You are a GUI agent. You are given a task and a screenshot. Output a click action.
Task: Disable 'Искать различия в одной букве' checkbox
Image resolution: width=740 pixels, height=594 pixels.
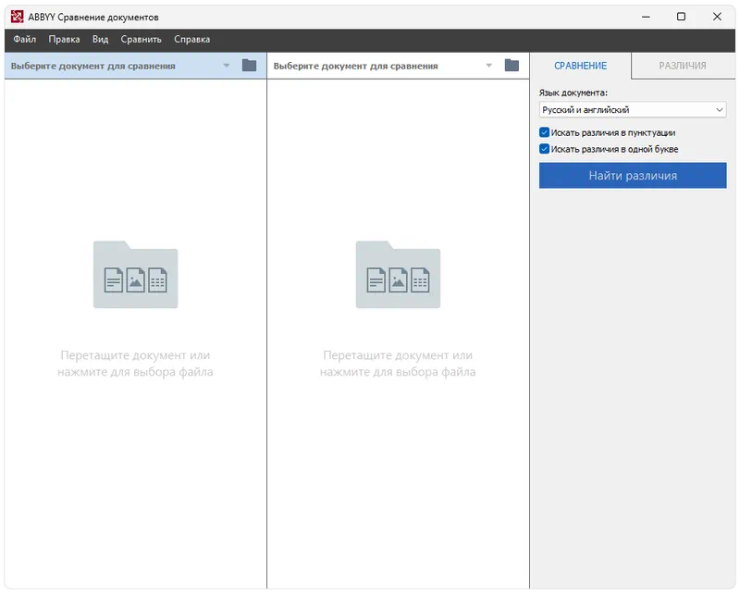point(545,149)
